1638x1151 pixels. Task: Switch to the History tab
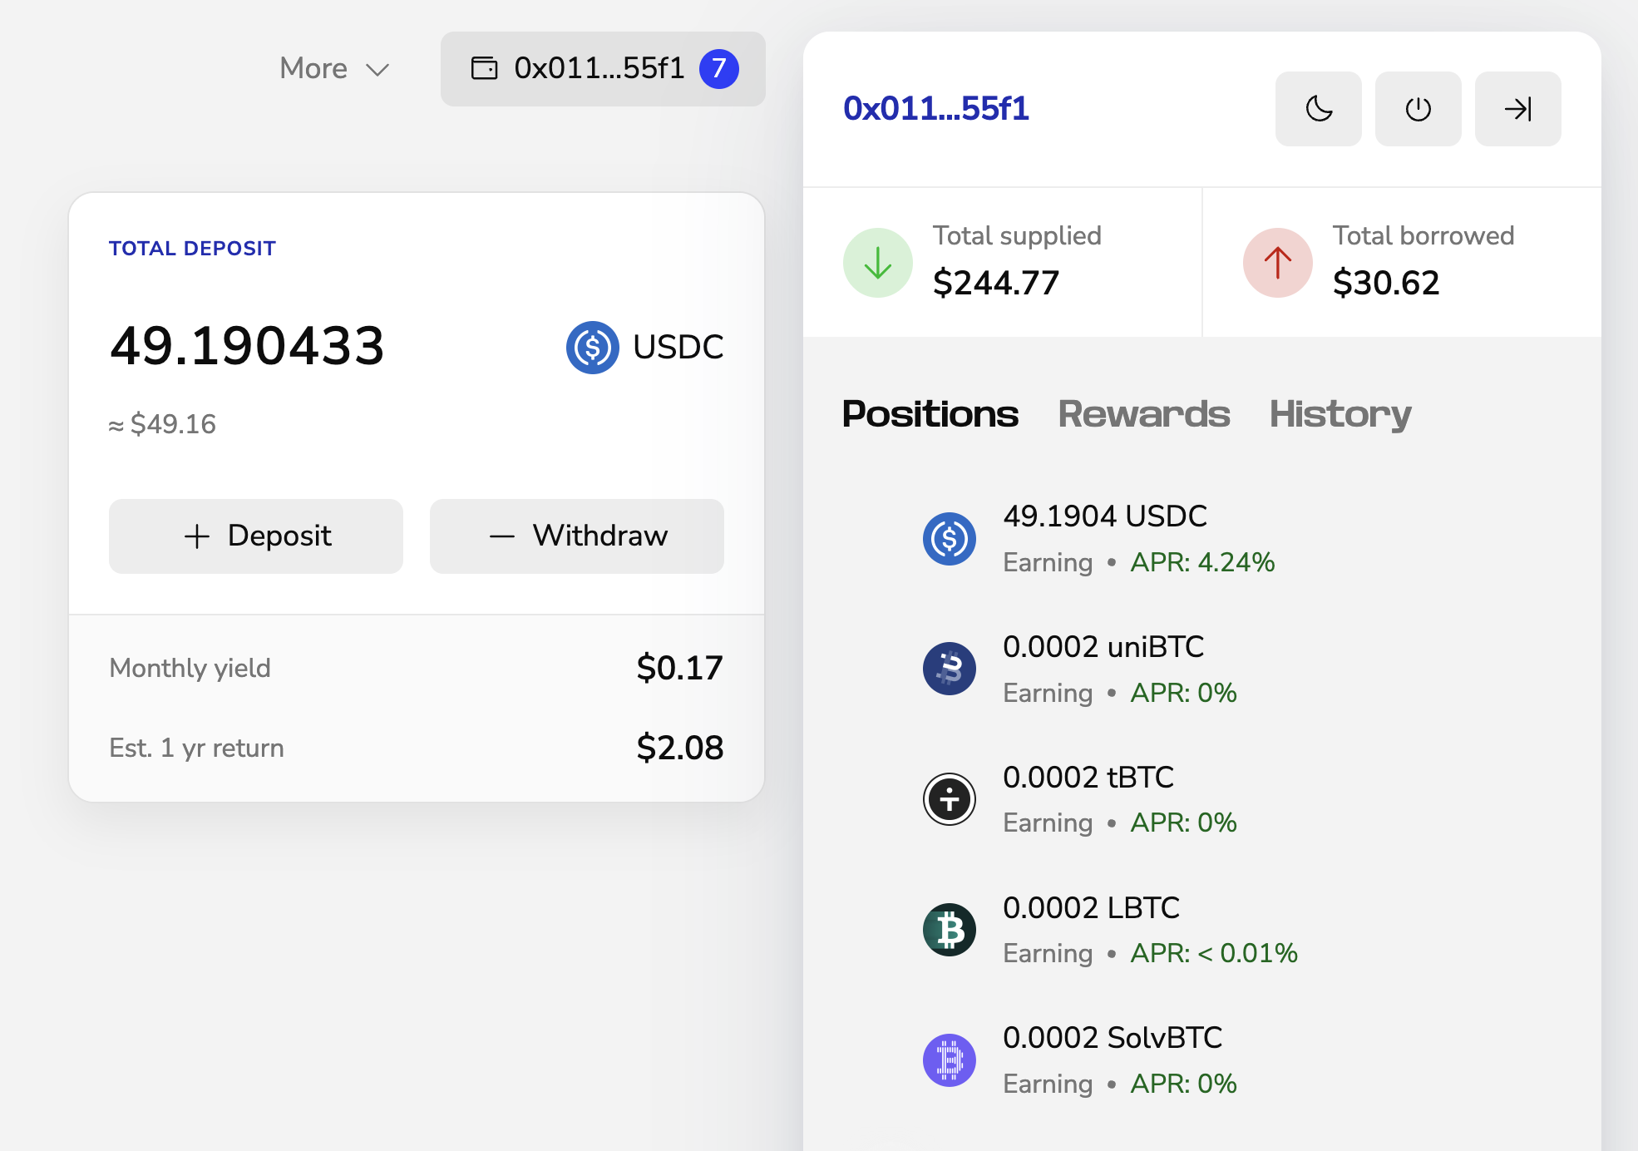(x=1340, y=414)
